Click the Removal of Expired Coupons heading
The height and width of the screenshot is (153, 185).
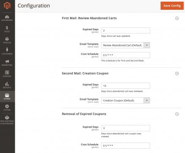[x=84, y=114]
